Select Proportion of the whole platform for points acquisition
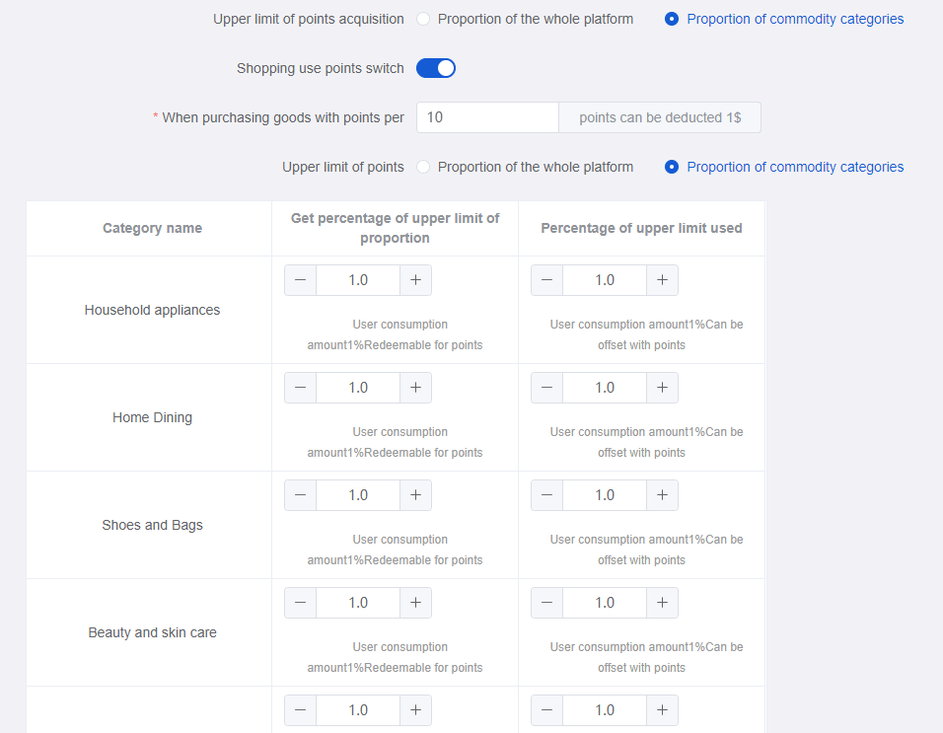The image size is (943, 733). pyautogui.click(x=423, y=20)
